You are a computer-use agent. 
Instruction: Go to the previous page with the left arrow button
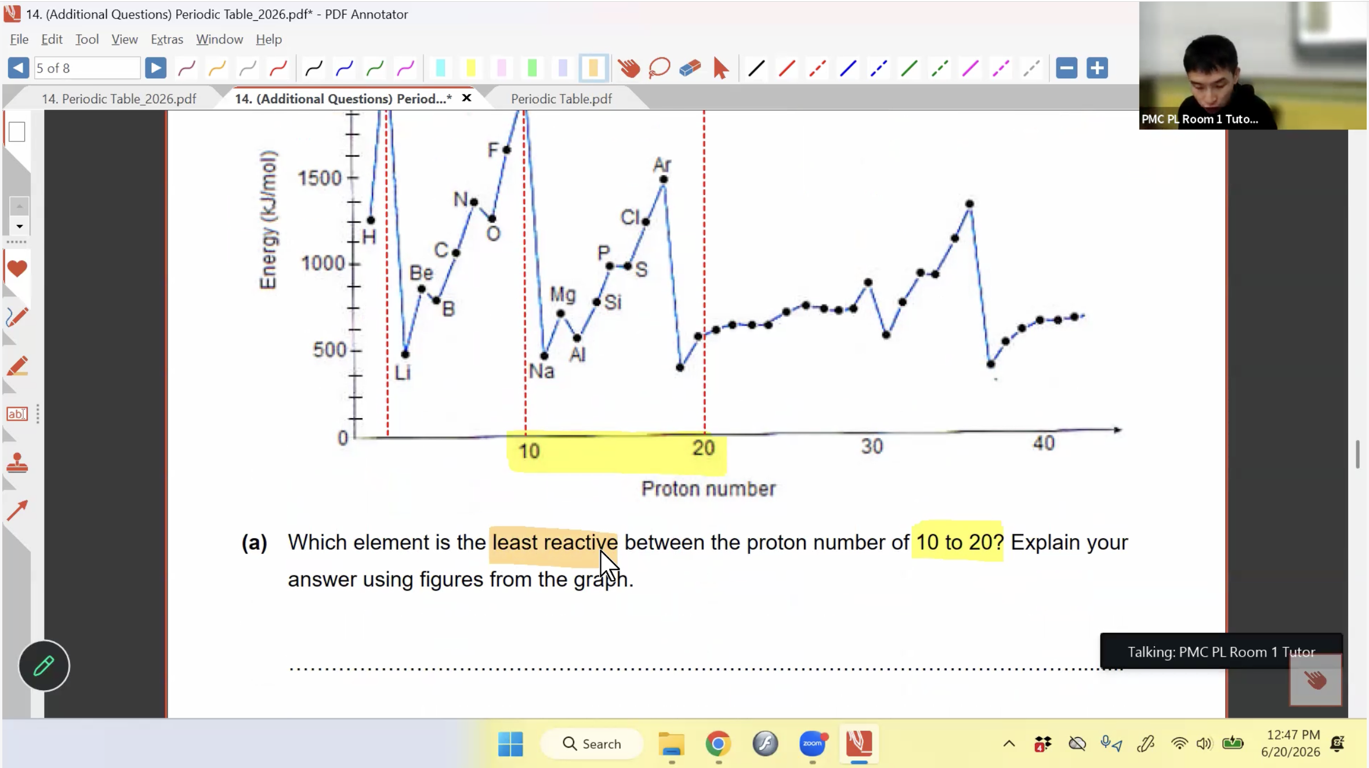(19, 68)
